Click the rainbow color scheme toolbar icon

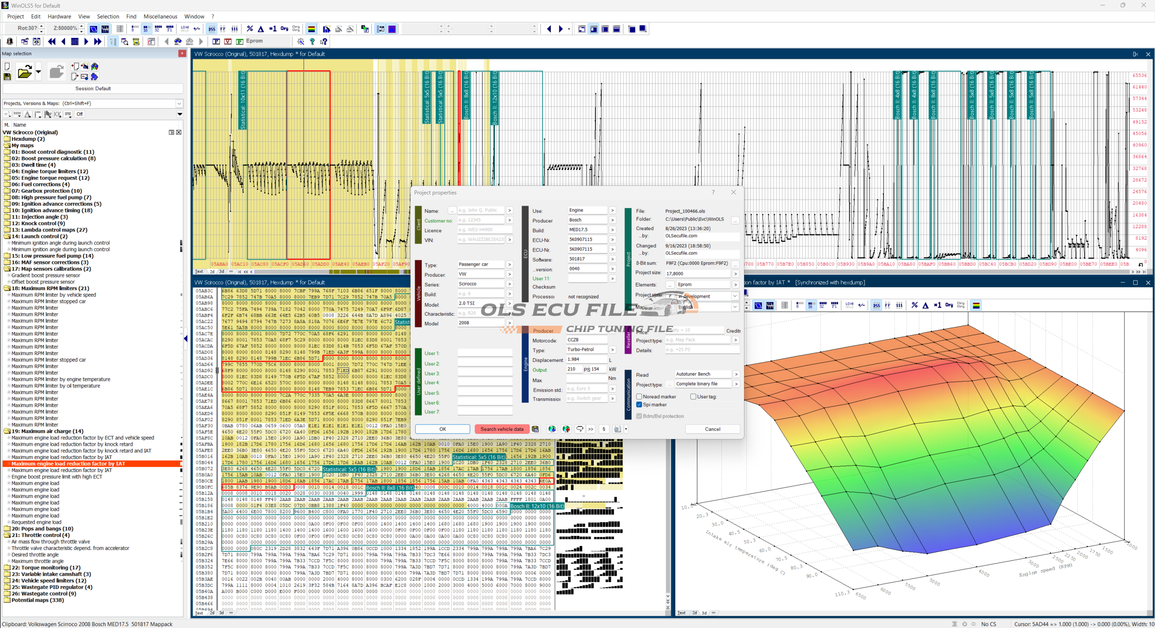pos(311,29)
